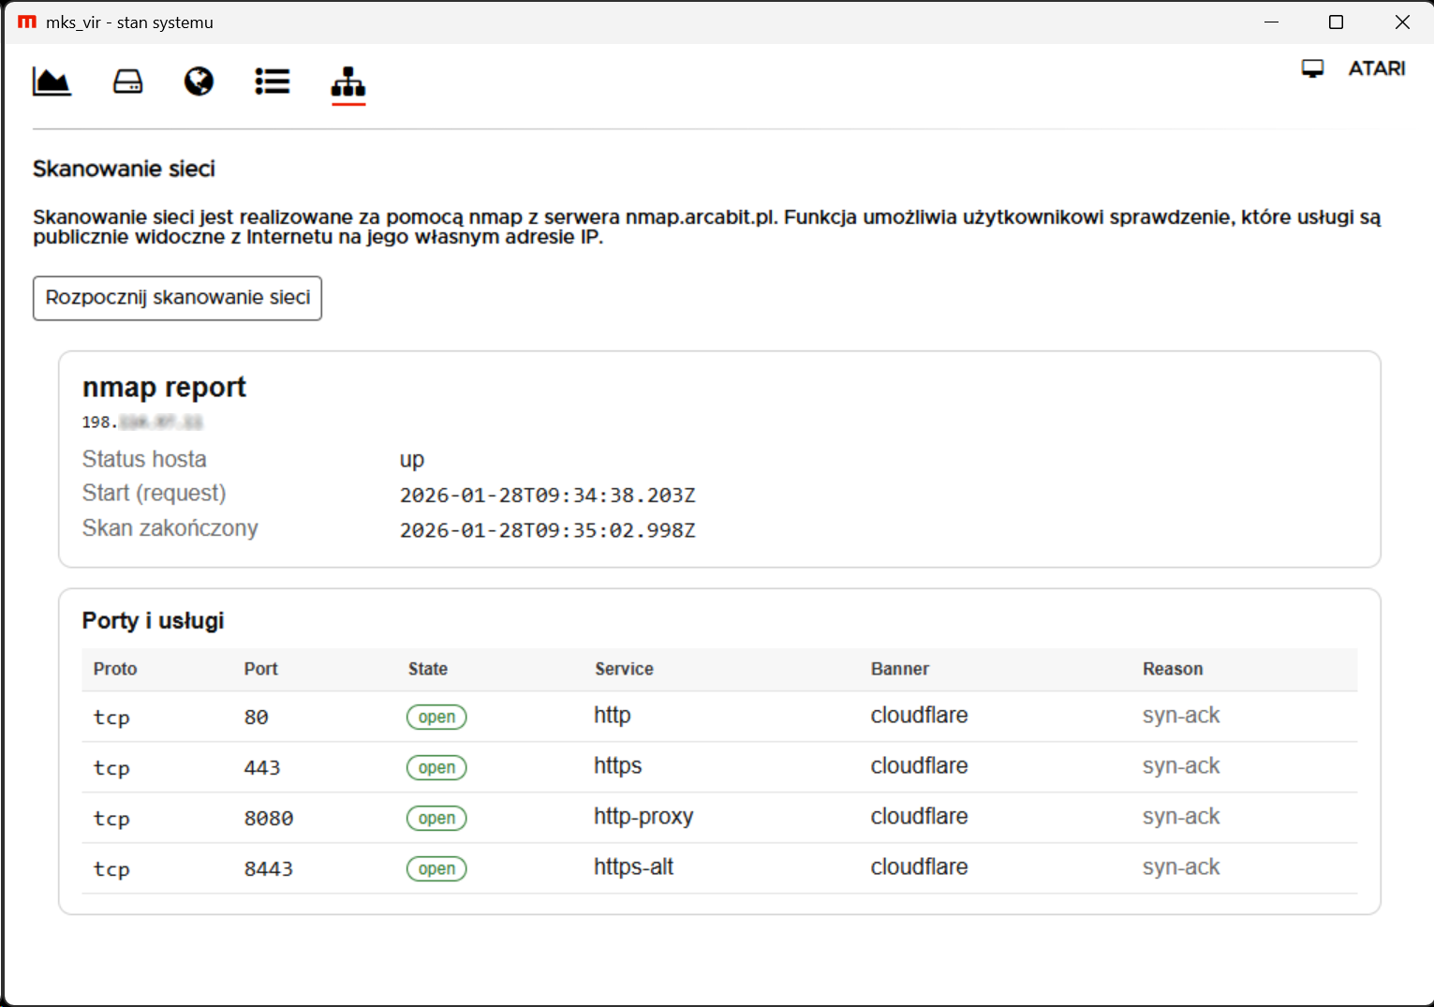Viewport: 1434px width, 1007px height.
Task: Click the open badge for port 443
Action: tap(436, 768)
